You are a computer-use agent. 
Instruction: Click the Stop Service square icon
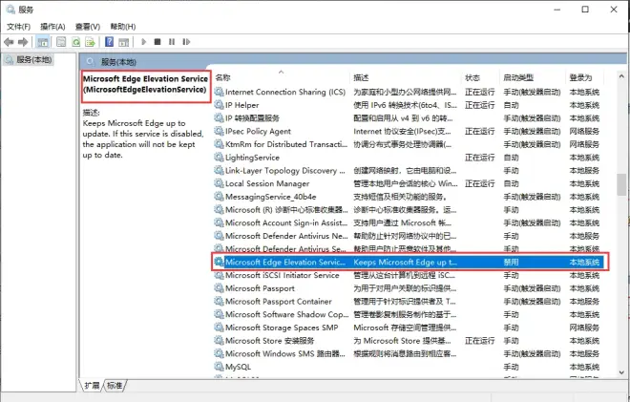(x=157, y=42)
